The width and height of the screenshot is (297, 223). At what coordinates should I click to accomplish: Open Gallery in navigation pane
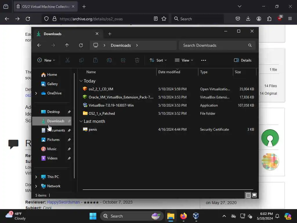click(52, 84)
